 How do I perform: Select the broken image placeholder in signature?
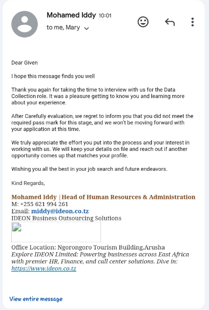click(56, 232)
